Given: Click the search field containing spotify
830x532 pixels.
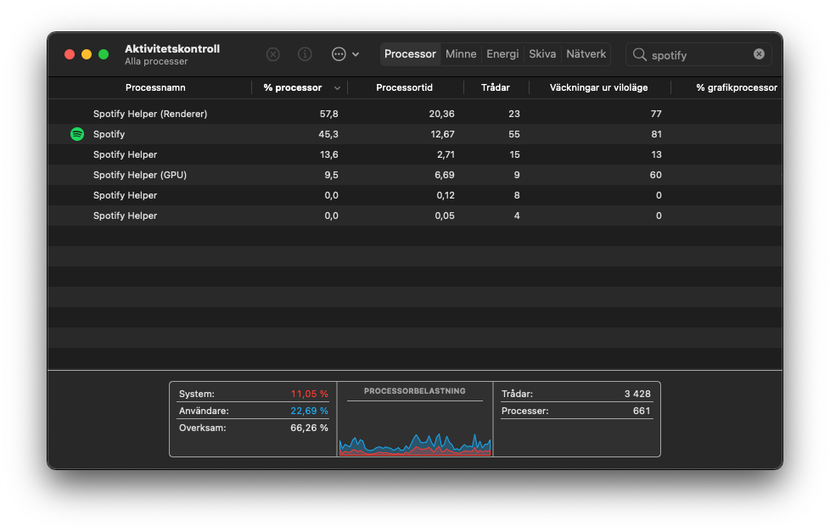Looking at the screenshot, I should point(698,54).
